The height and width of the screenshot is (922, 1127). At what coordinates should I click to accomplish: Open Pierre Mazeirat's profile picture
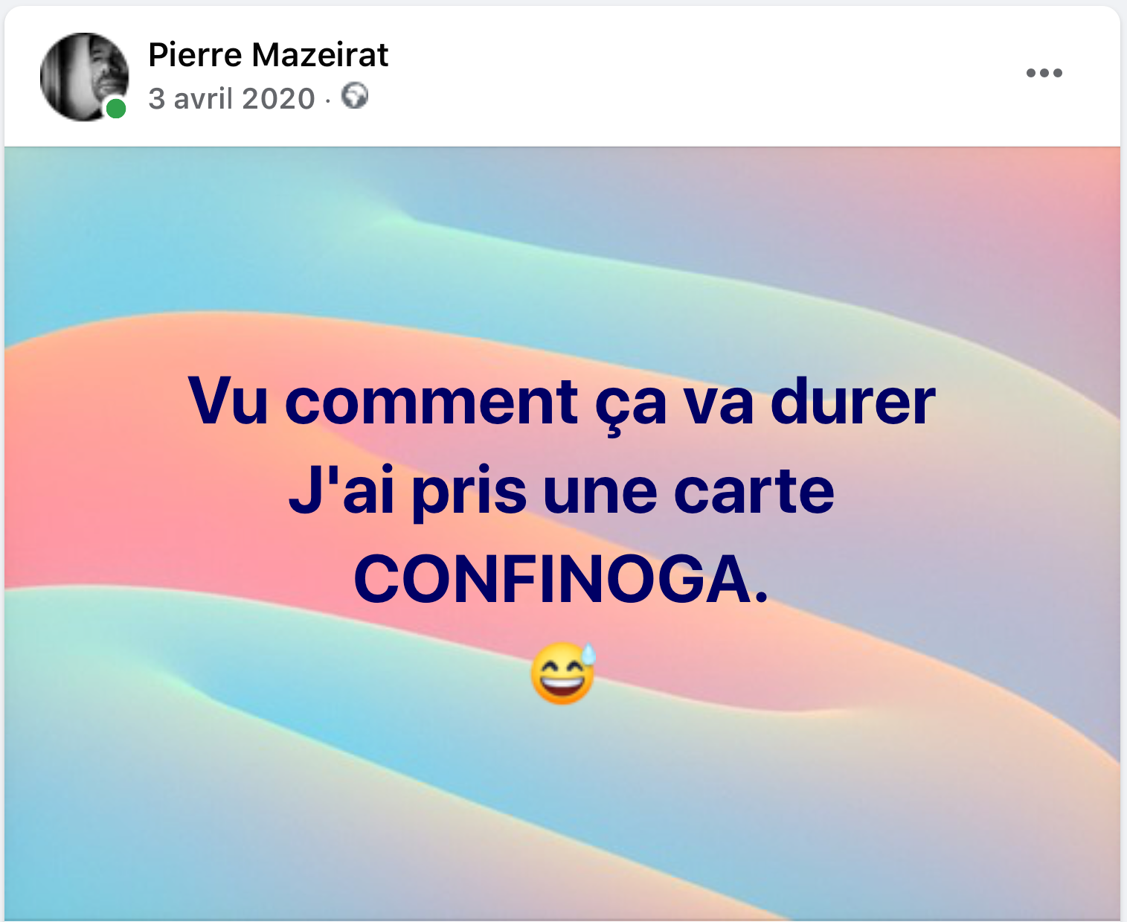pos(84,77)
